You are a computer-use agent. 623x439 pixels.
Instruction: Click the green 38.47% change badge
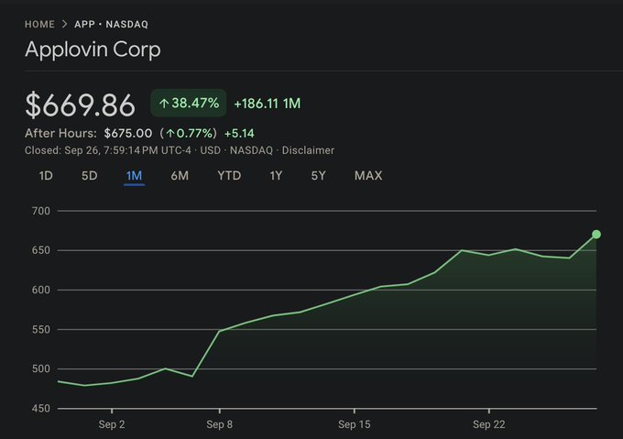point(188,104)
